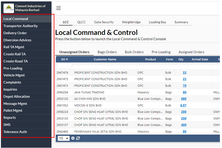Open the Gate Security tab
222x148 pixels.
tap(104, 22)
